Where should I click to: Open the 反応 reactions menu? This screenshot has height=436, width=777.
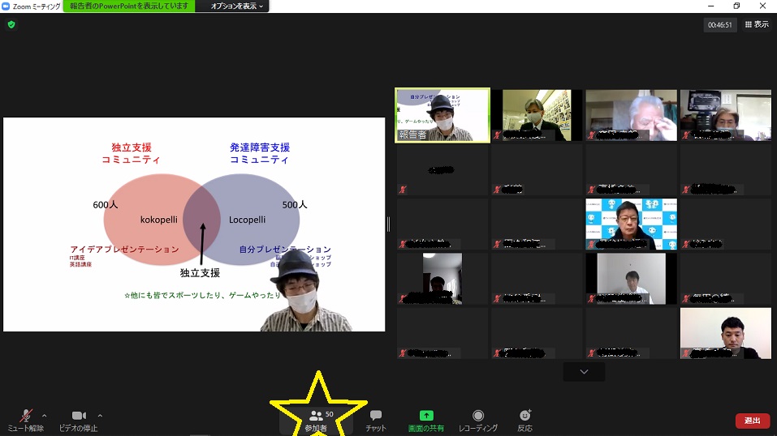point(524,421)
